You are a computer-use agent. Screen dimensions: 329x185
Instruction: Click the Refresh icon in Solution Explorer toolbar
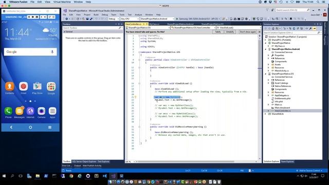pyautogui.click(x=294, y=29)
